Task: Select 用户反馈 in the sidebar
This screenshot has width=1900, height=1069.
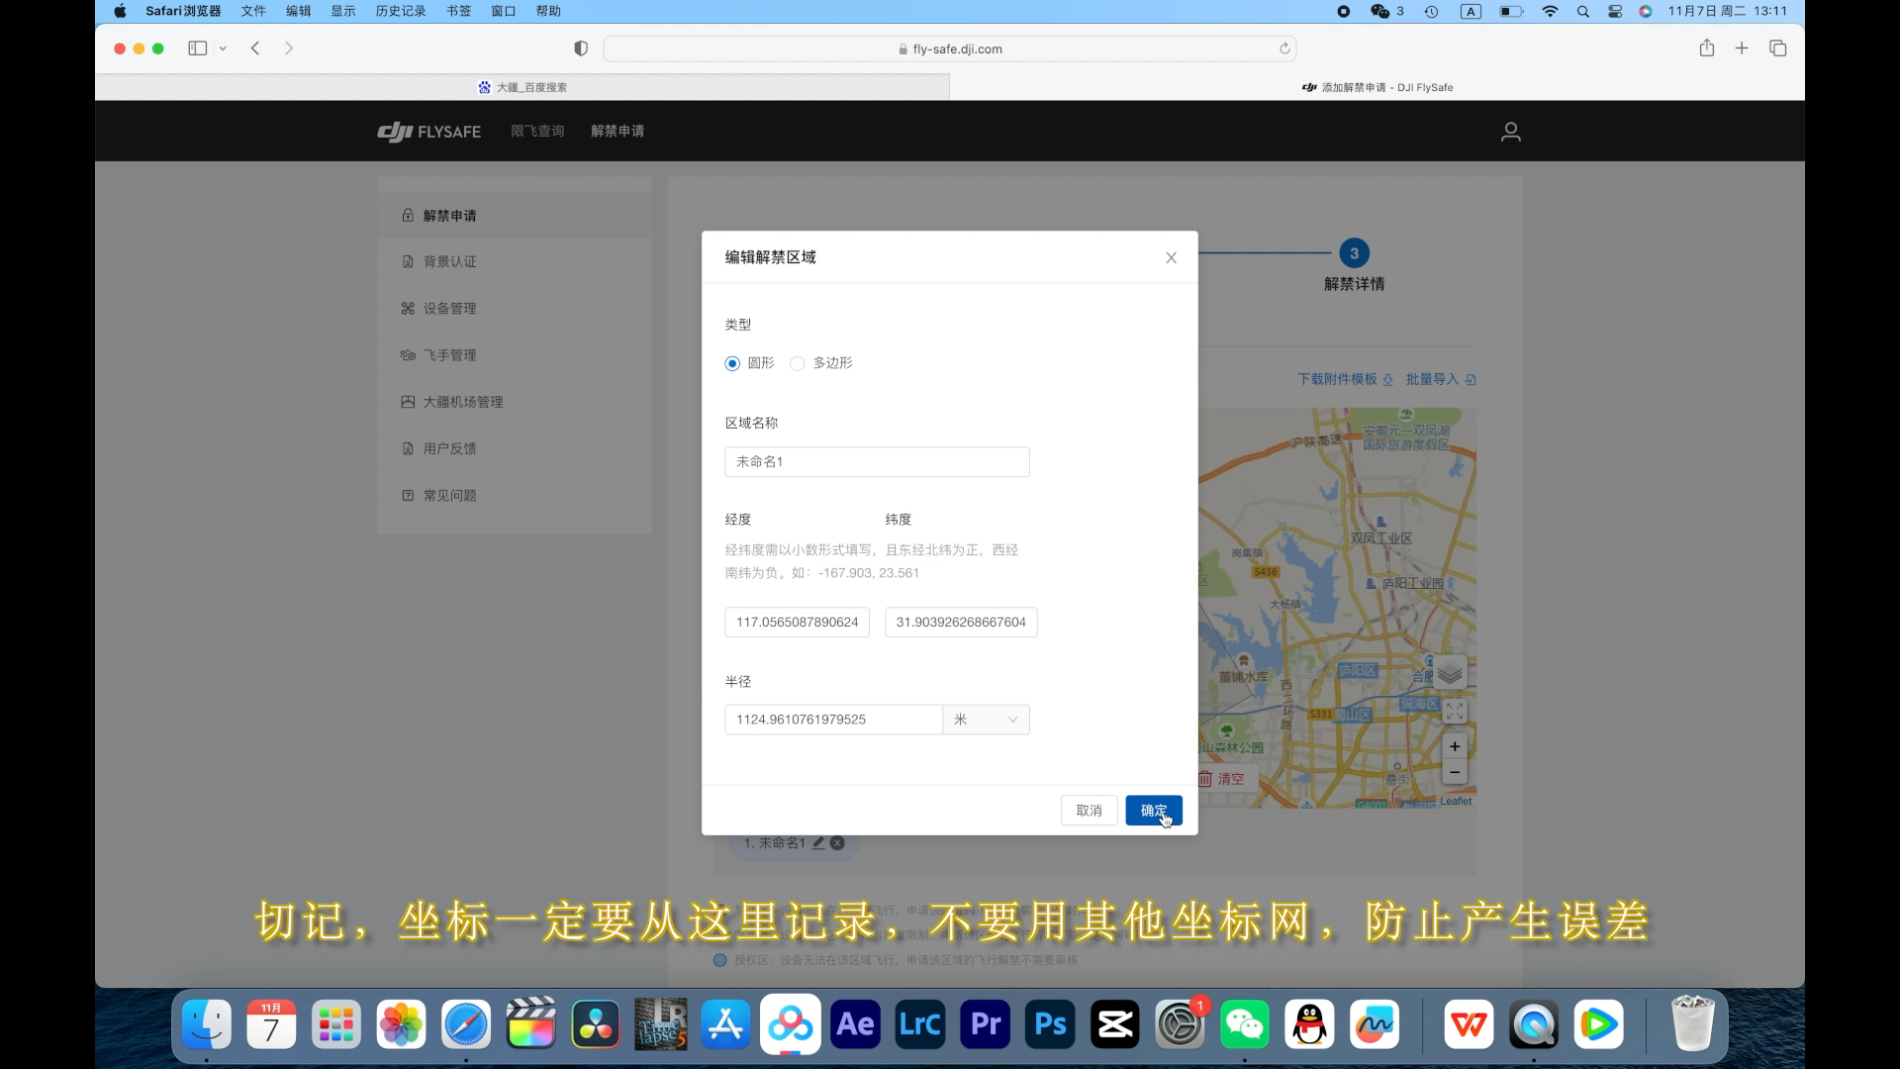Action: point(515,448)
